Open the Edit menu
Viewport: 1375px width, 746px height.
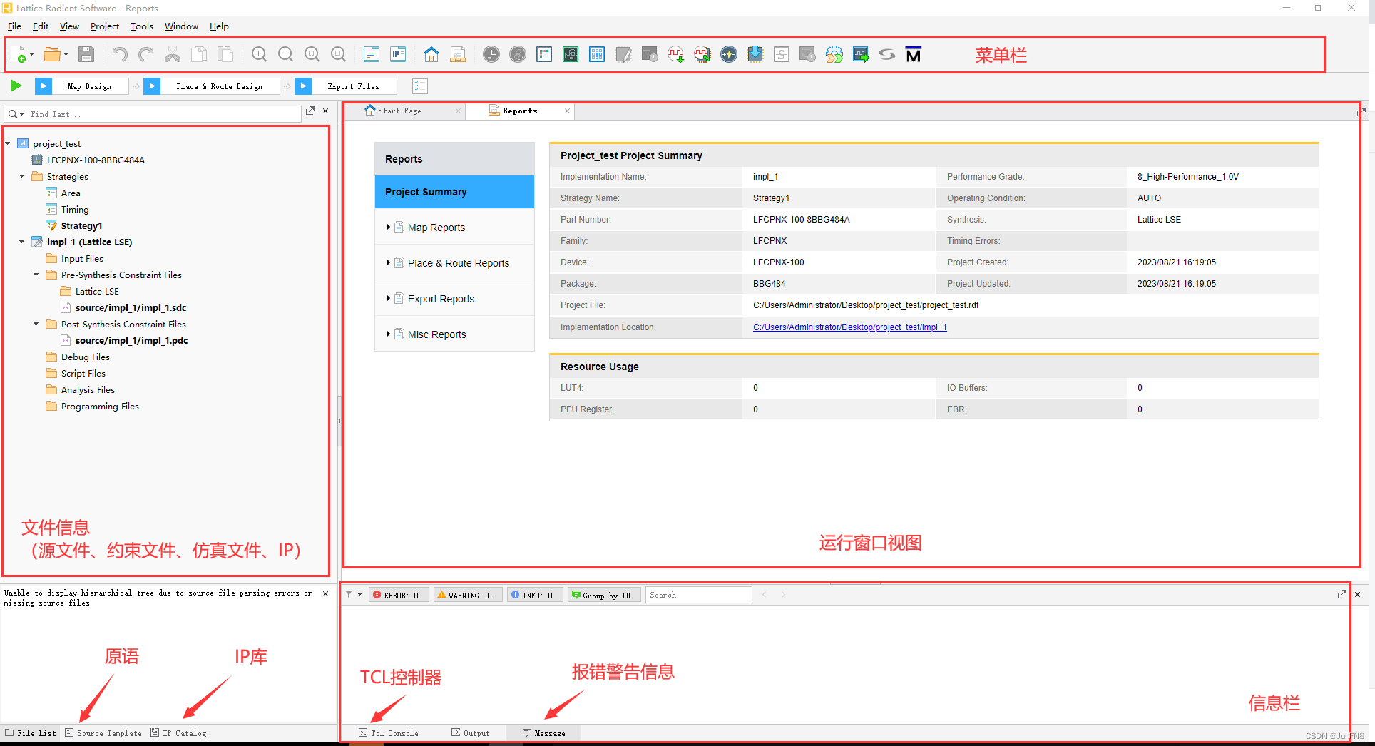[x=41, y=26]
